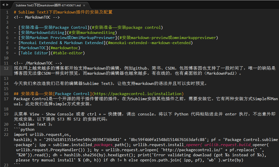Click the '[Table Editor]' link text on line 9

click(x=34, y=53)
